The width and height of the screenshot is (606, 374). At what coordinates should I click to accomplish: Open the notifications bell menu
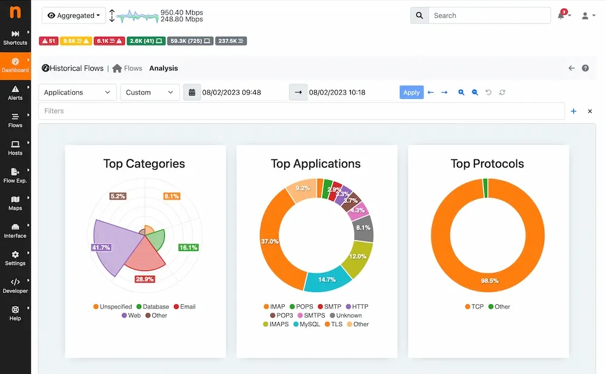(x=562, y=15)
